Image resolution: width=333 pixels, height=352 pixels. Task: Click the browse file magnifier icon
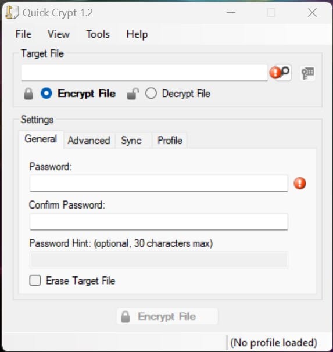click(285, 72)
